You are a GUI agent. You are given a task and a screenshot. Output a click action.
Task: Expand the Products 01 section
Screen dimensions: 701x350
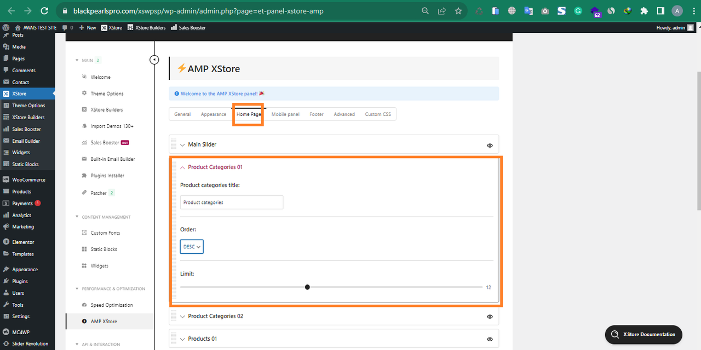(182, 339)
